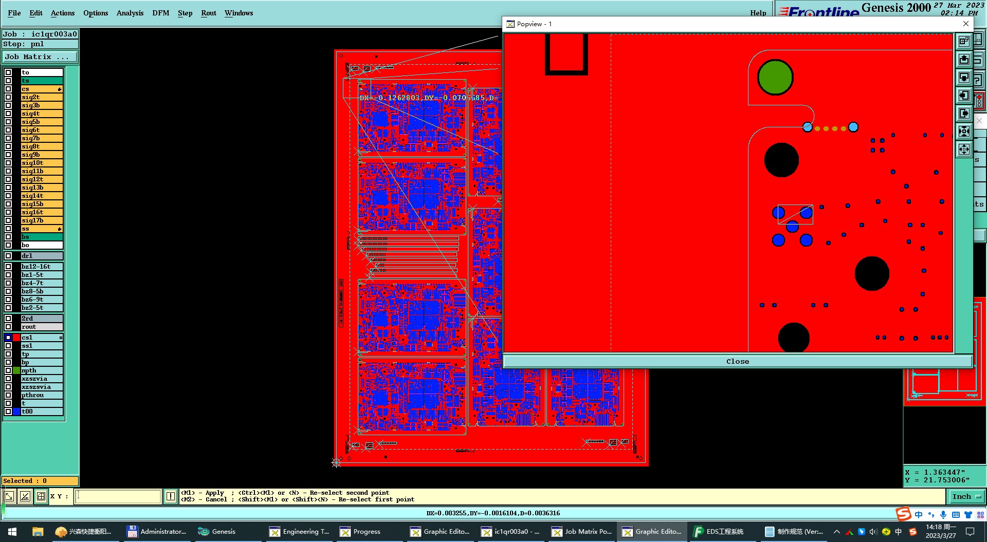Open the Edit menu
The image size is (987, 542).
36,13
